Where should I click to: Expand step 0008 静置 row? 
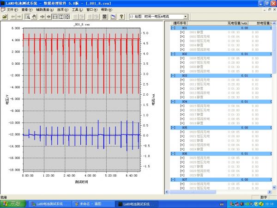[182, 67]
